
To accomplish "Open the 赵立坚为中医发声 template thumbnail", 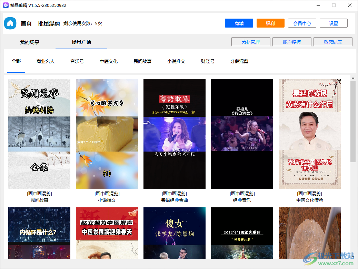I will pyautogui.click(x=107, y=233).
